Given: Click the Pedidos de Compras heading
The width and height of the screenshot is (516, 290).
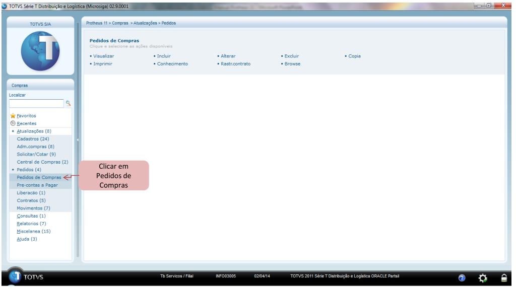Looking at the screenshot, I should (x=114, y=41).
